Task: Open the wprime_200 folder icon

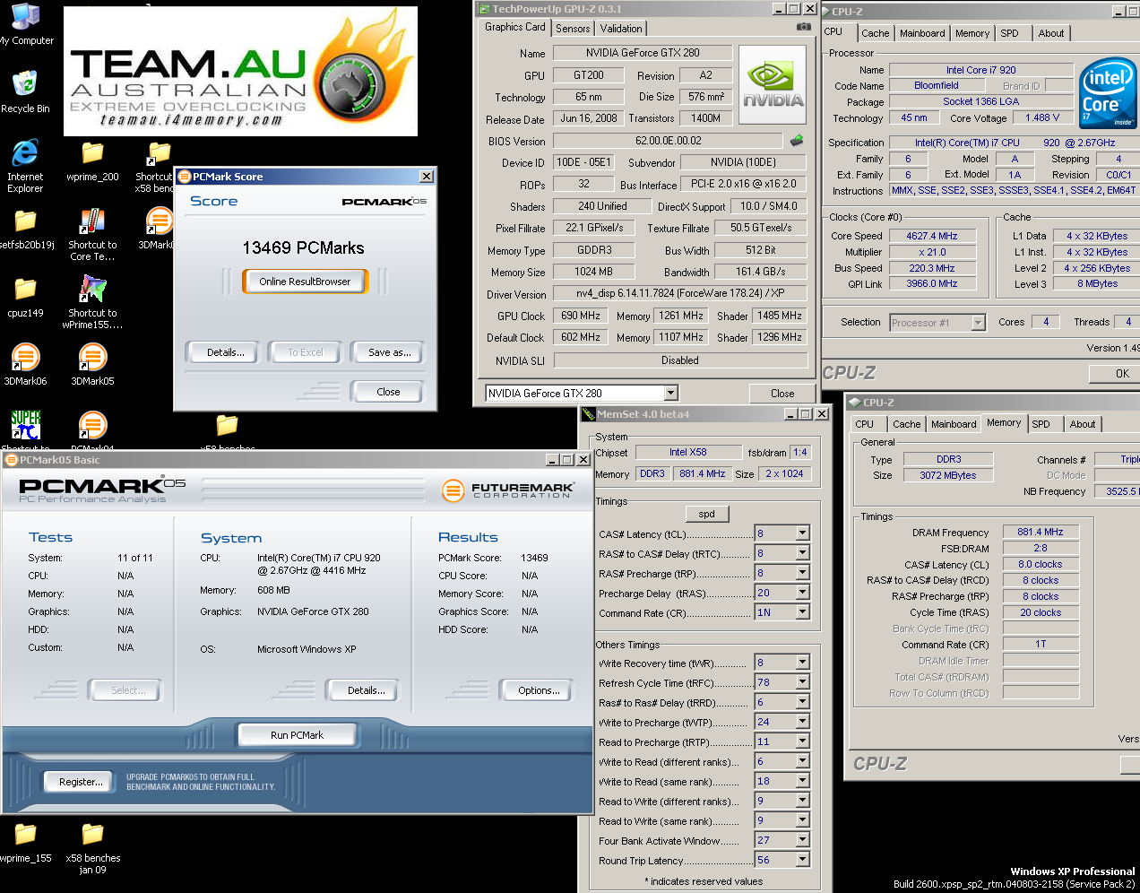Action: click(x=92, y=160)
